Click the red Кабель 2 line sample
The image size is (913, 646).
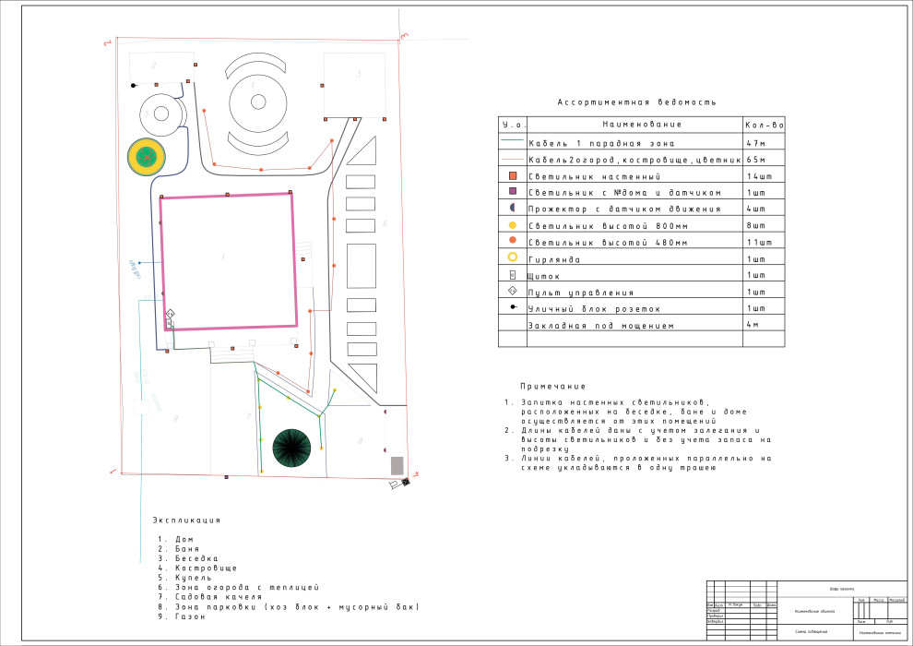(x=512, y=158)
